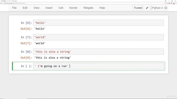Select the In [6] prompt label
The height and width of the screenshot is (99, 177).
click(26, 23)
